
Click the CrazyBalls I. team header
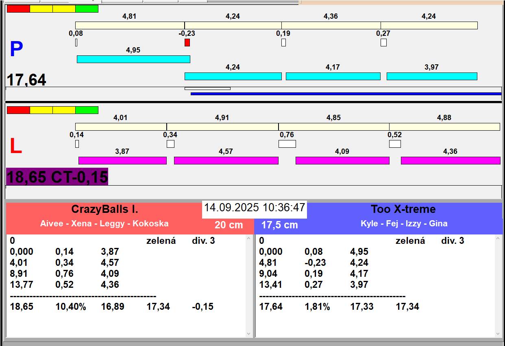(105, 209)
